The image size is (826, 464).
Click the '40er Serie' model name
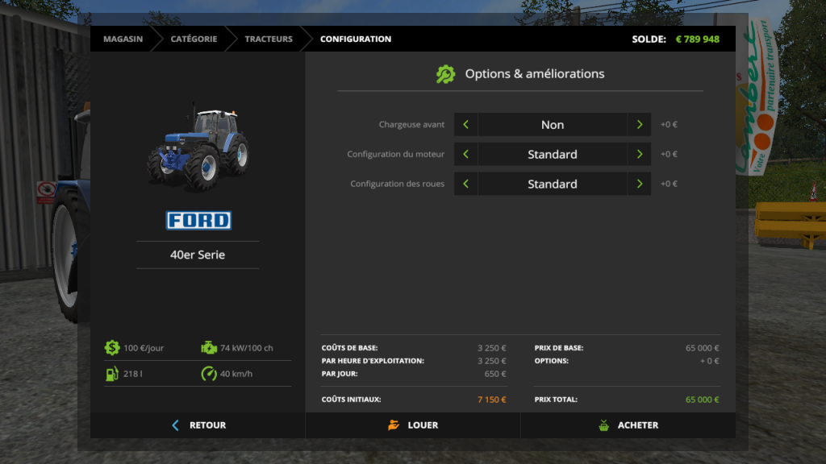[x=198, y=255]
